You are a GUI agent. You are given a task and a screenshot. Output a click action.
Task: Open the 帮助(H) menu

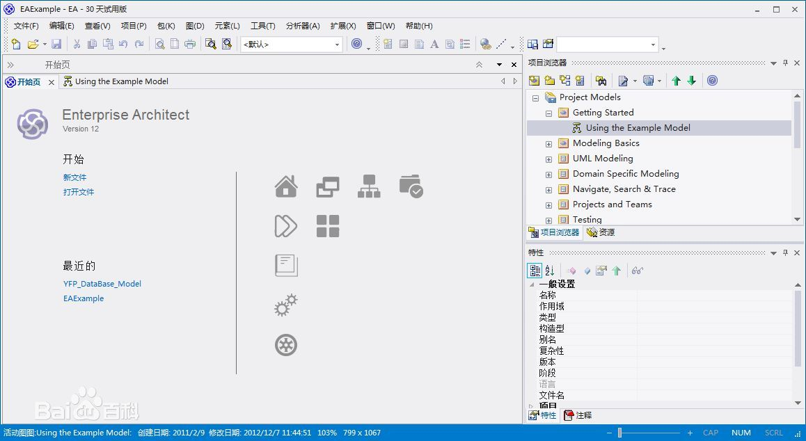419,26
